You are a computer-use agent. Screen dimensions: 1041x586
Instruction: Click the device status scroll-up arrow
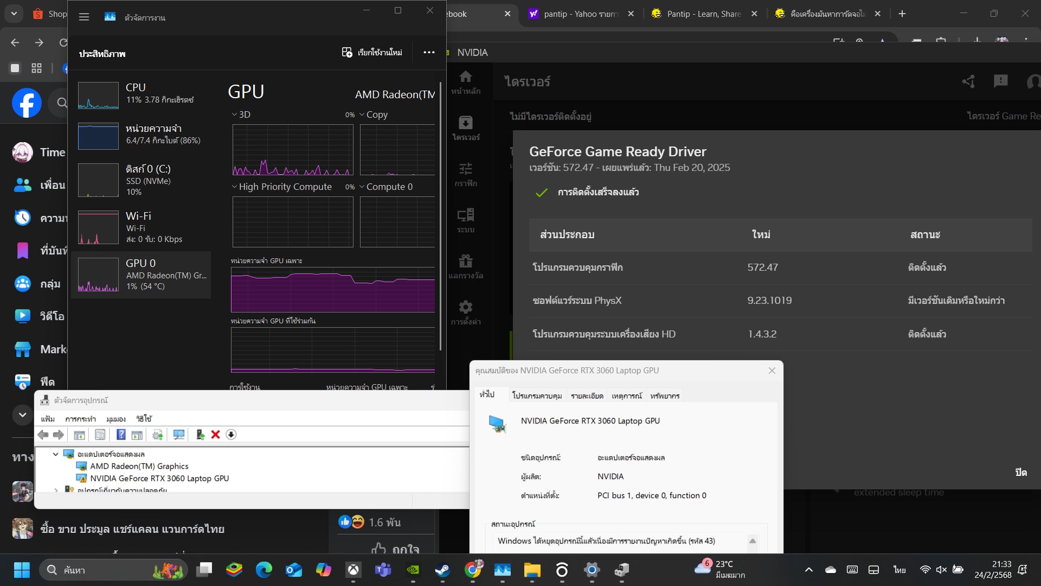tap(753, 541)
